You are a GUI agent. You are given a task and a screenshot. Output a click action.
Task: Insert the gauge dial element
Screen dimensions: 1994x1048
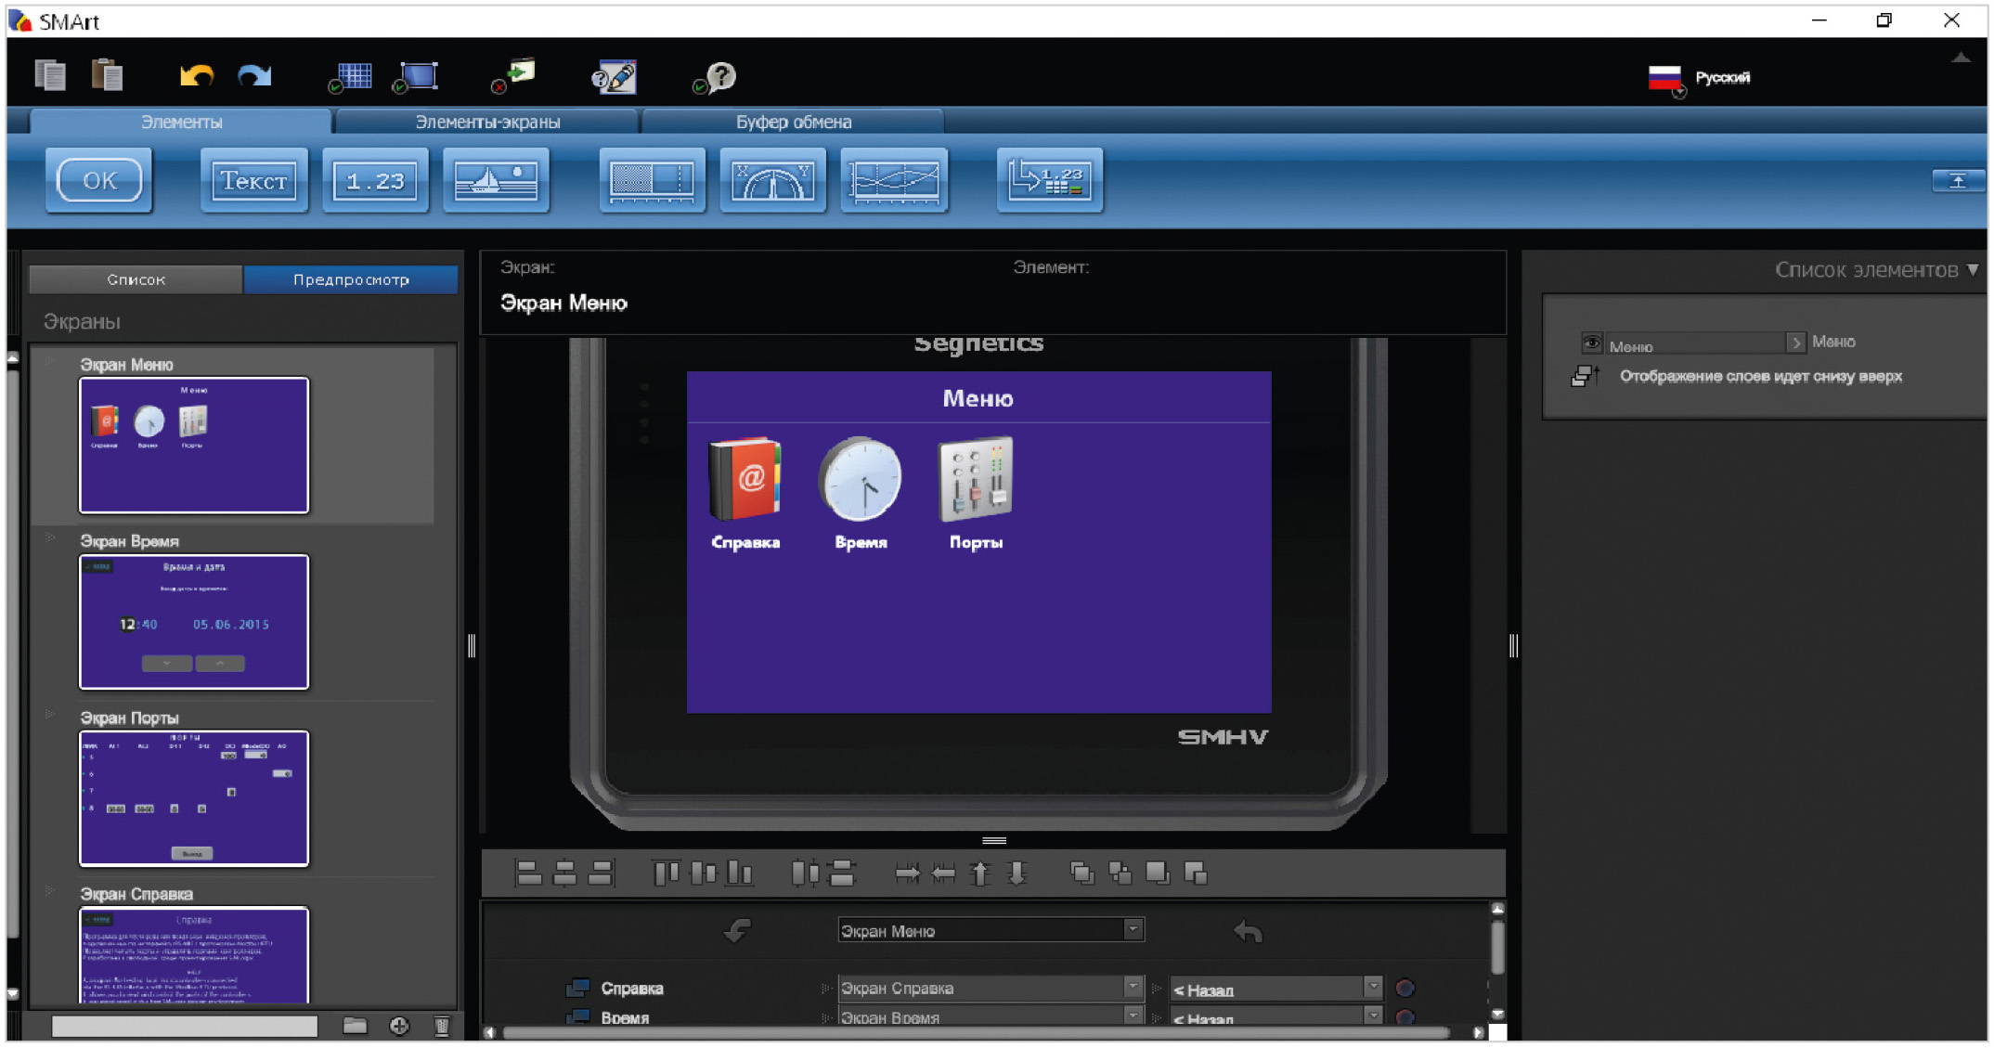click(x=772, y=180)
